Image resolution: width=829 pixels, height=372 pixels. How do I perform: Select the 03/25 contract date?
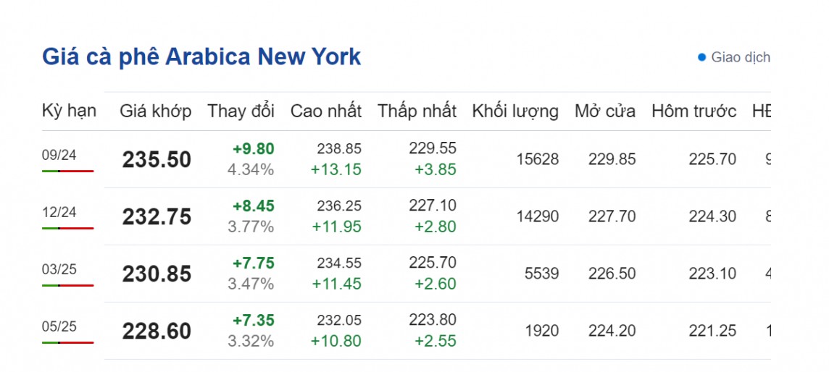pyautogui.click(x=59, y=269)
